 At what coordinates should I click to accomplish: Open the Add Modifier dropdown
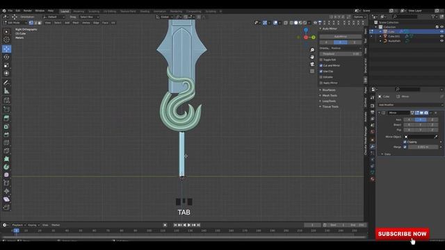(410, 105)
